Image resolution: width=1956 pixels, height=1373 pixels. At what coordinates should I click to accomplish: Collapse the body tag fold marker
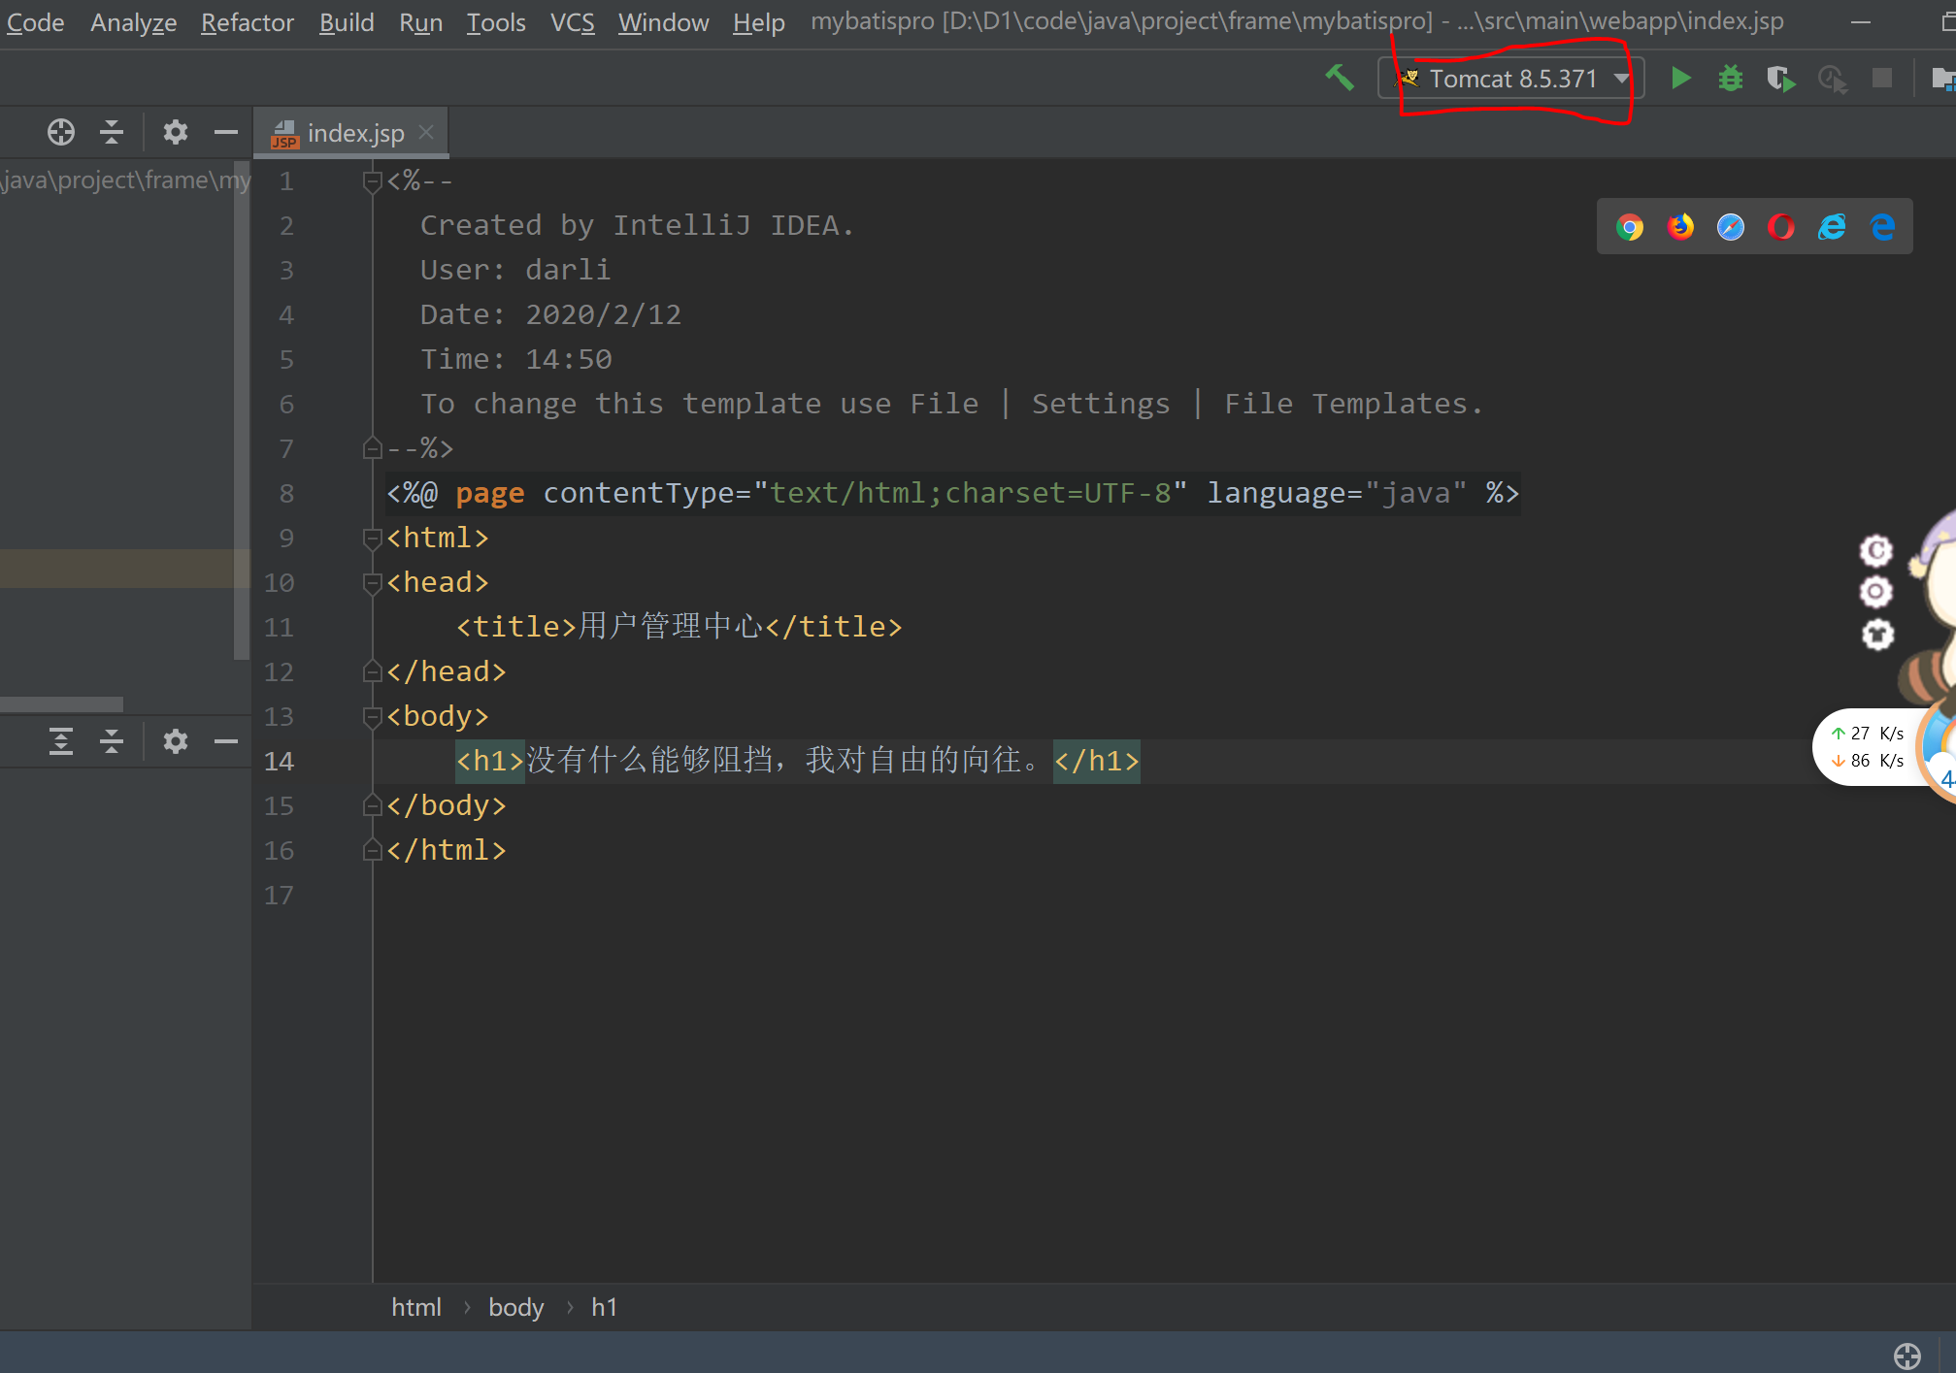[x=372, y=716]
